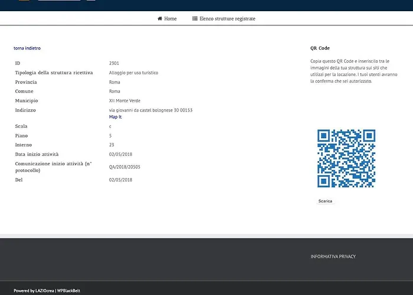Image resolution: width=413 pixels, height=295 pixels.
Task: Select protocol number QA/2018/20505
Action: [124, 167]
